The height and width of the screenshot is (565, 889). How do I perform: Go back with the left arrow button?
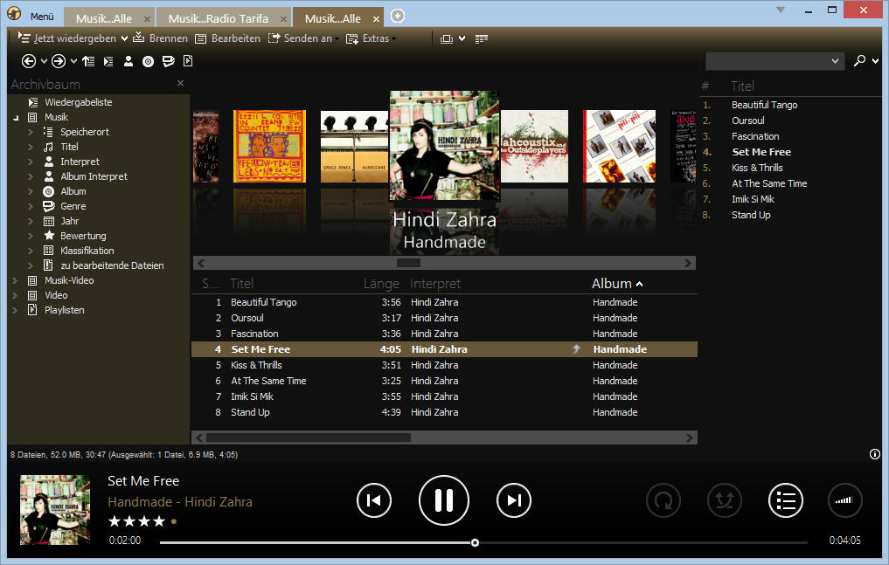click(x=28, y=61)
